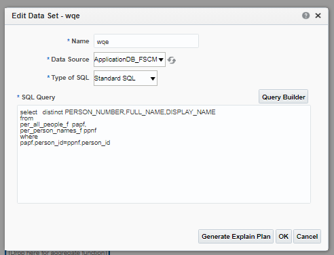Click the 'select distinct PERSON_NUMBER' line
Screen dimensions: 334x255
[x=117, y=112]
